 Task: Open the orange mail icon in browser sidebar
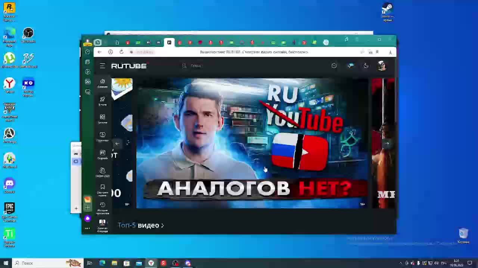coord(87,200)
